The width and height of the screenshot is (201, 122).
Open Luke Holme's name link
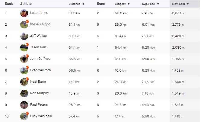tap(39, 13)
